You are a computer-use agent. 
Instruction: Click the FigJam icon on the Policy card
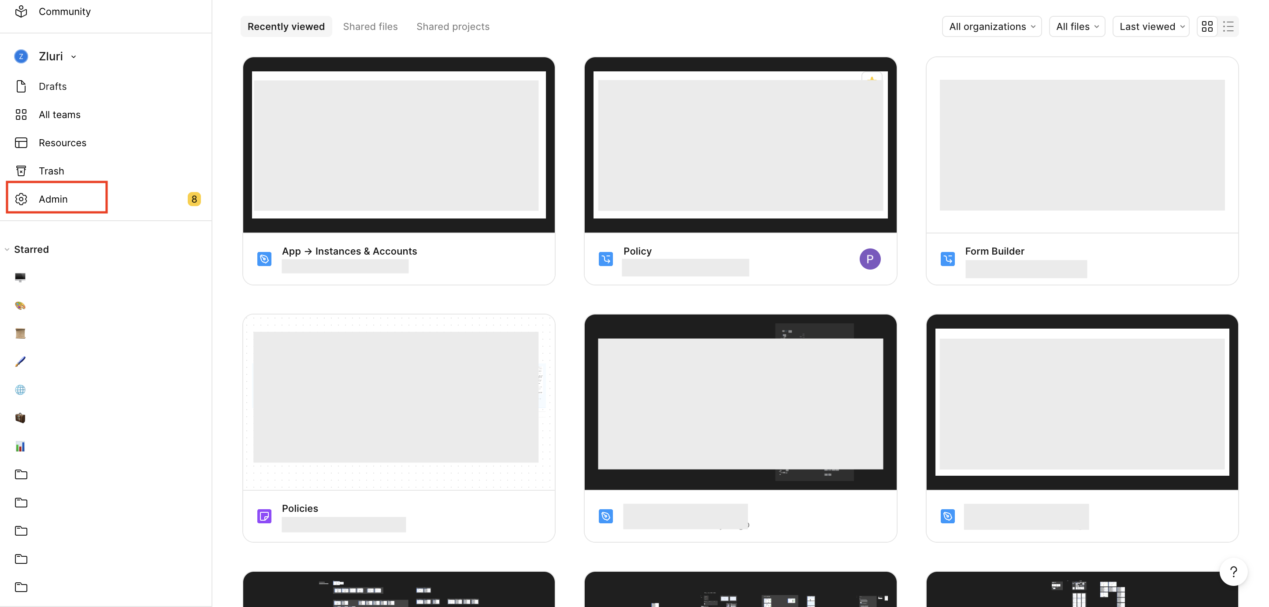tap(605, 259)
